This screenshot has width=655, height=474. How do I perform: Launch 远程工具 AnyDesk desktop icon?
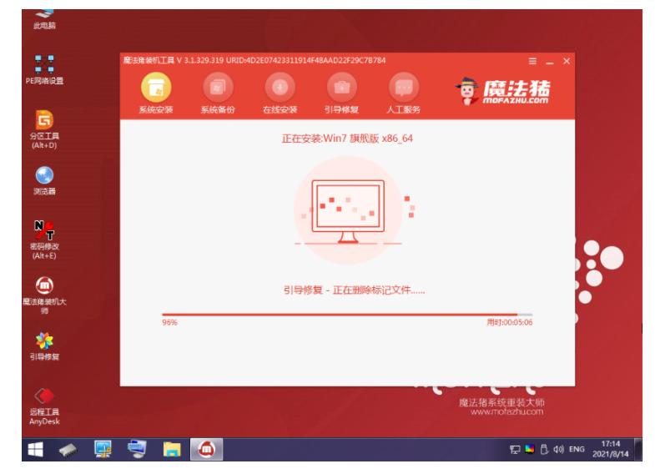click(x=44, y=406)
